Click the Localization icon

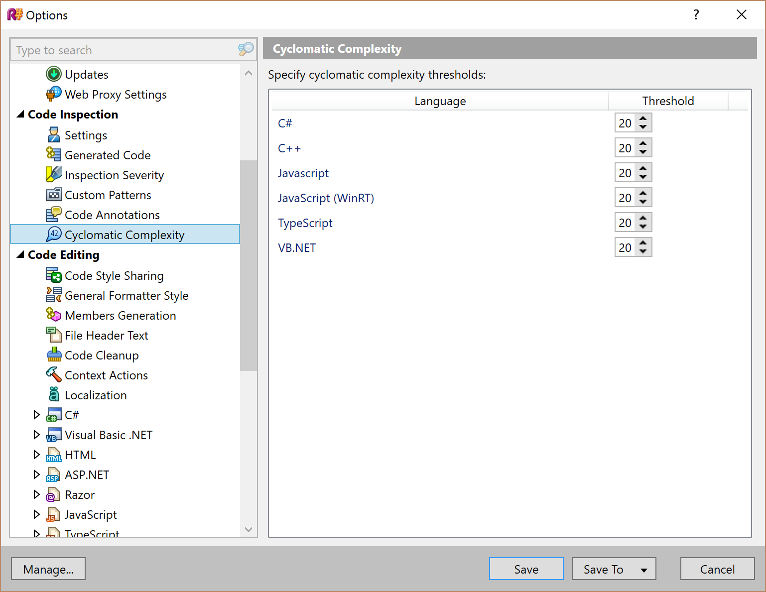pos(54,395)
